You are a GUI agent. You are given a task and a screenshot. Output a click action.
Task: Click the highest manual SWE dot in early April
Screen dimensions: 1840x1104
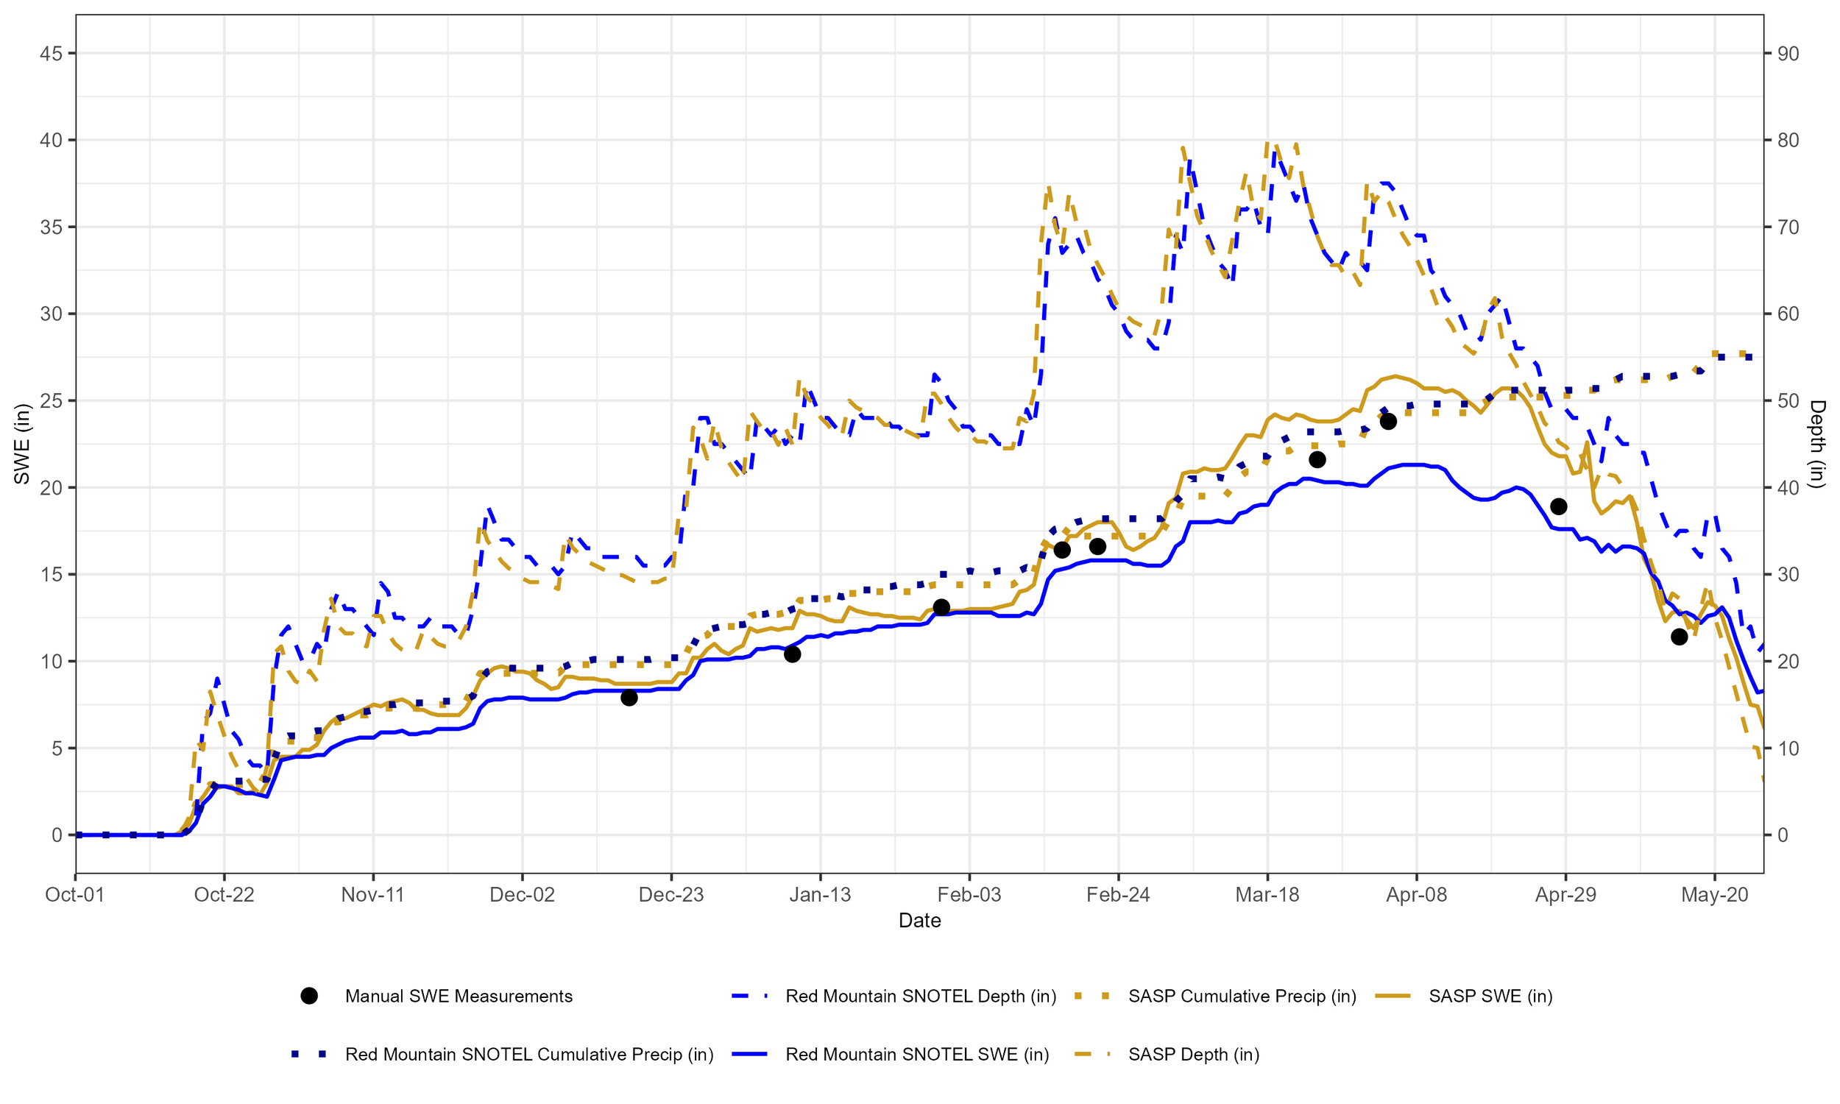(x=1388, y=422)
